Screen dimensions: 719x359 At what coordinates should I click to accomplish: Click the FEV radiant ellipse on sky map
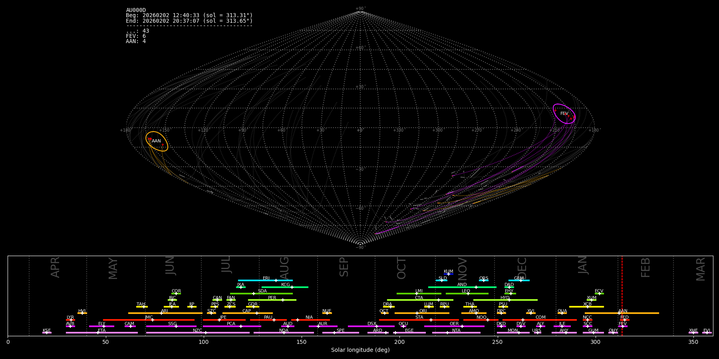coord(564,114)
